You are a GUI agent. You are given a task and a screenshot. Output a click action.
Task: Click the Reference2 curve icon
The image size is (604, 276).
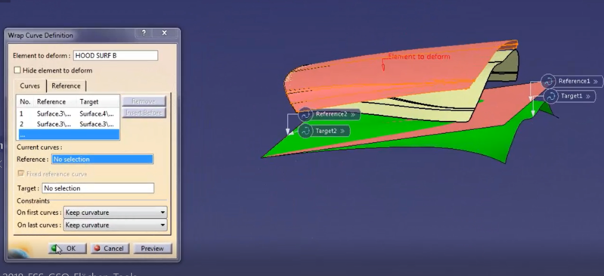point(305,114)
